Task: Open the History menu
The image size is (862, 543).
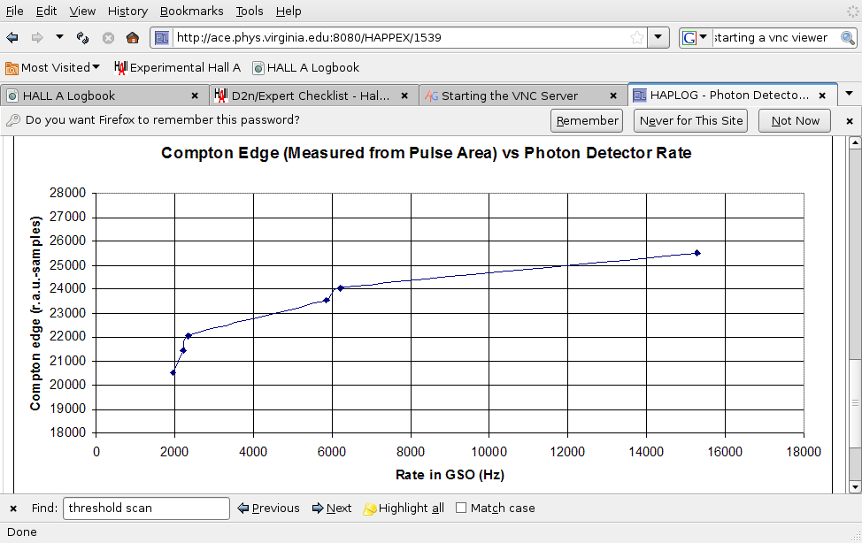Action: pos(127,11)
